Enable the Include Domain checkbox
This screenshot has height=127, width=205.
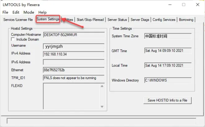13,39
